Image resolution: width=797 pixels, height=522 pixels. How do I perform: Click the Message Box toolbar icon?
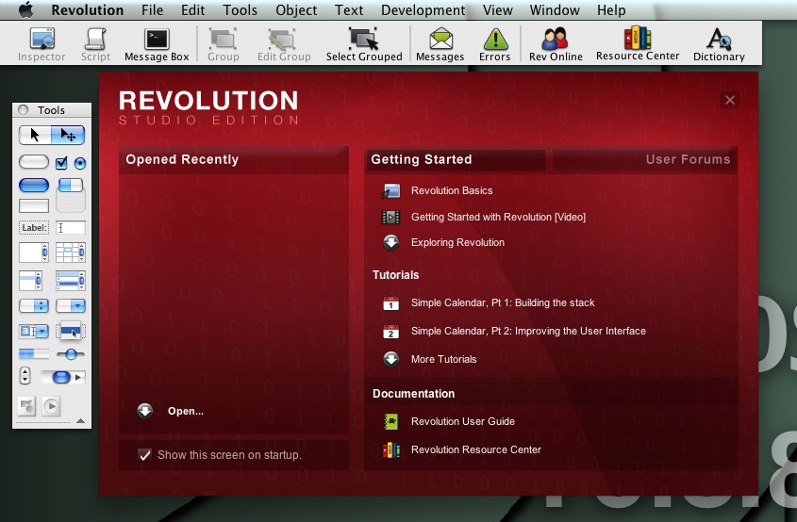[157, 43]
